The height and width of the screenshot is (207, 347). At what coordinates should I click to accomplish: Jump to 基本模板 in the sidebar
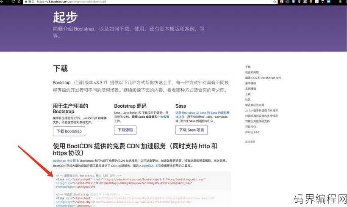click(x=250, y=83)
